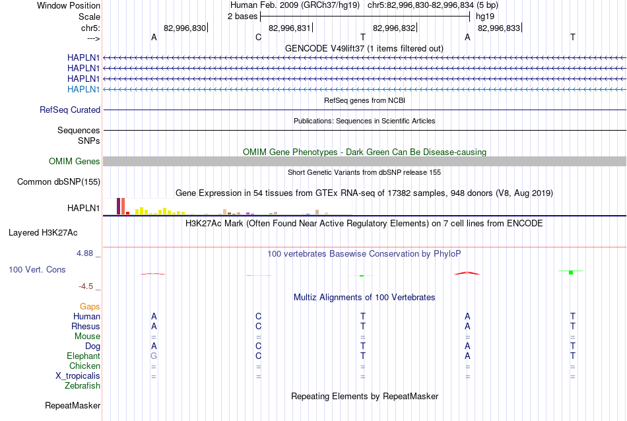Viewport: 627px width, 421px height.
Task: Open OMIM Gene Phenotypes track title
Action: click(x=364, y=152)
